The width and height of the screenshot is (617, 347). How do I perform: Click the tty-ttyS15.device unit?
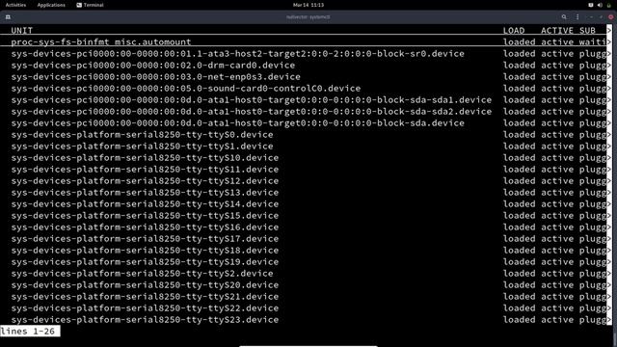pyautogui.click(x=145, y=216)
